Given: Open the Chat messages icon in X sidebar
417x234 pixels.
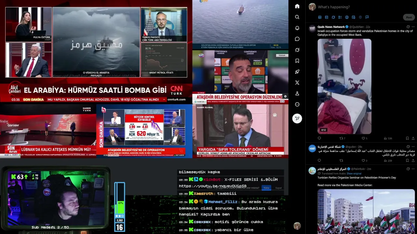Looking at the screenshot, I should [297, 39].
